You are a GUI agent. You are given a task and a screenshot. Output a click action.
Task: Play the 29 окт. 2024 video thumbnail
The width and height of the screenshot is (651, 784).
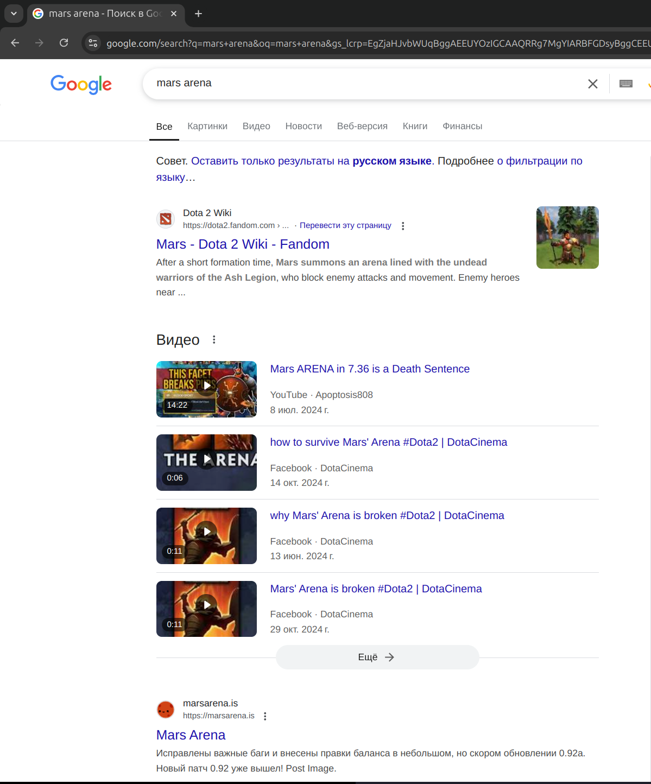(x=206, y=609)
